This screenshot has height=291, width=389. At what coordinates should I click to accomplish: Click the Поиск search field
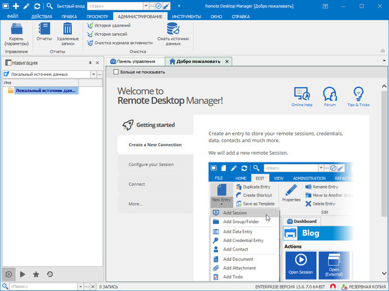(x=43, y=286)
